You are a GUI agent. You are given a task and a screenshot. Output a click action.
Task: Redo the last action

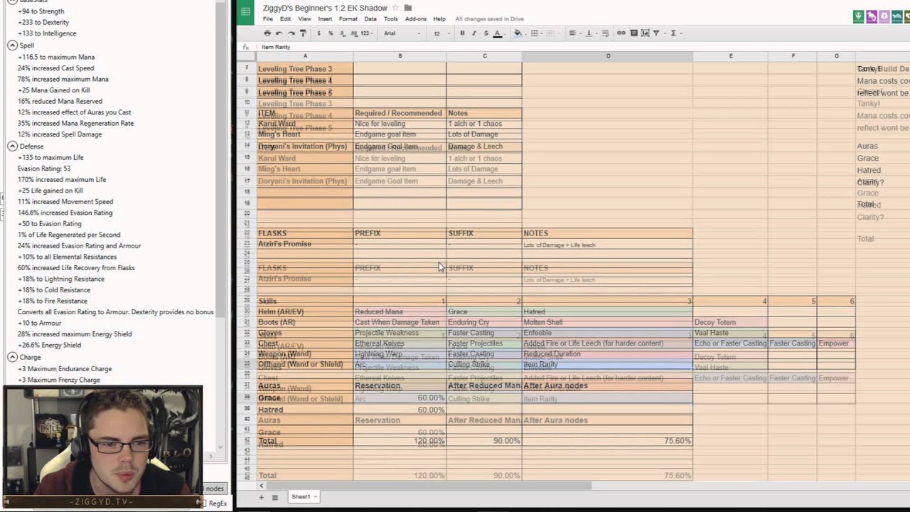291,33
